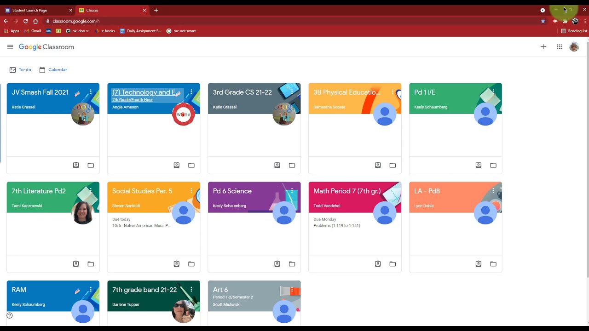Open the Art 6 class
Viewport: 589px width, 331px height.
[220, 290]
